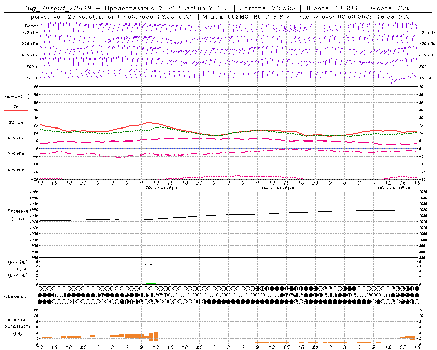Click the Широта: 61.211 value
Image resolution: width=437 pixels, height=350 pixels.
tap(332, 8)
